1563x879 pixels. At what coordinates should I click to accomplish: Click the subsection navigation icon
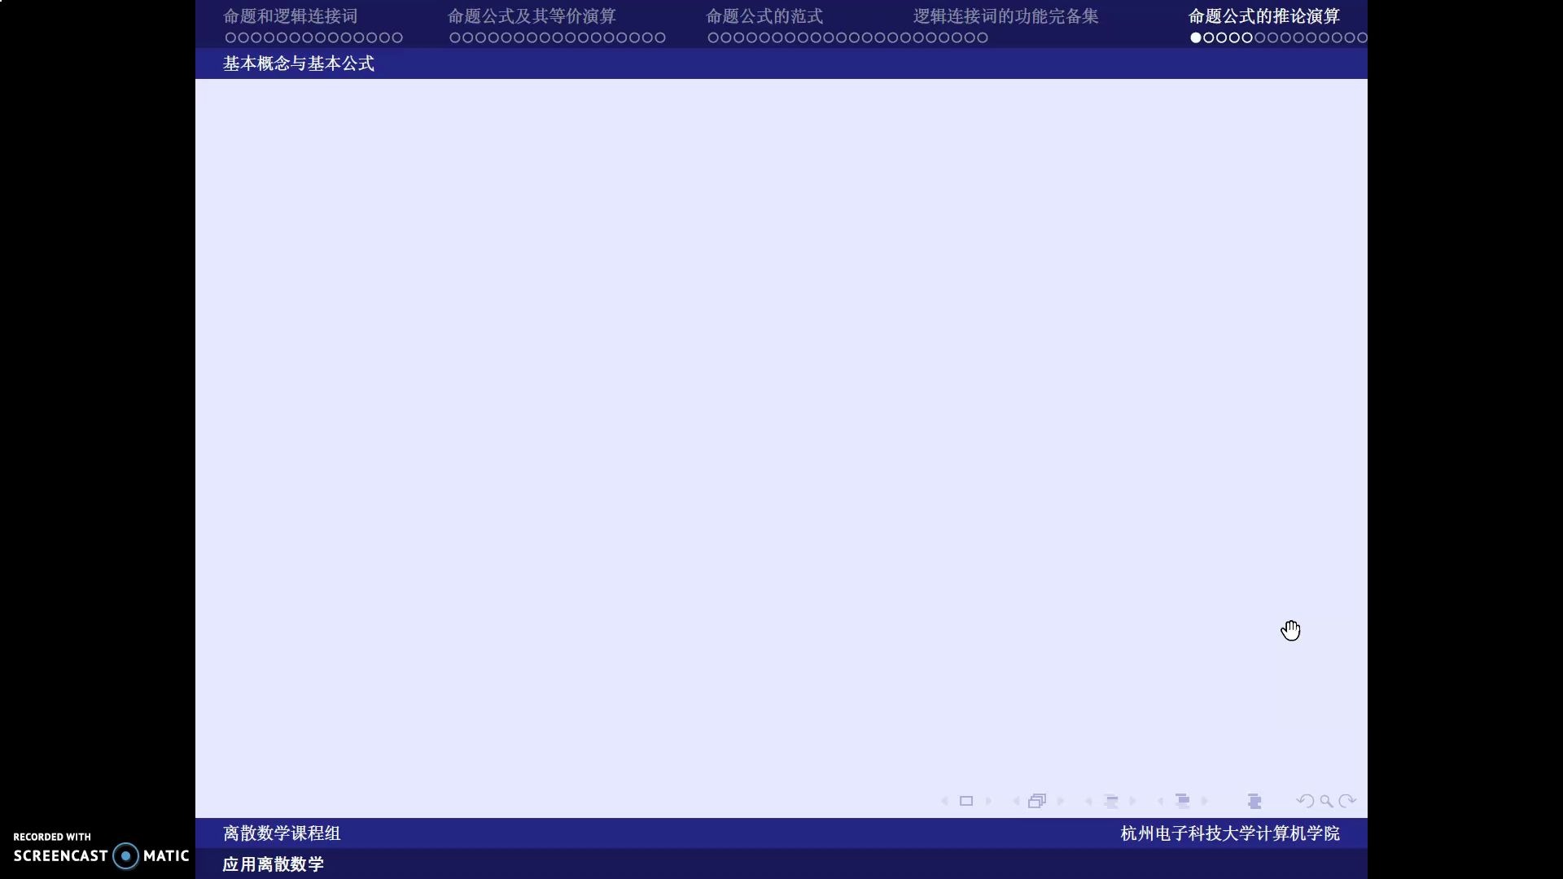click(x=1111, y=801)
